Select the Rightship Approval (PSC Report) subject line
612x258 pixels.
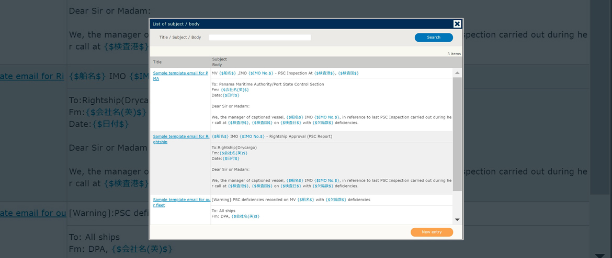[x=272, y=137]
